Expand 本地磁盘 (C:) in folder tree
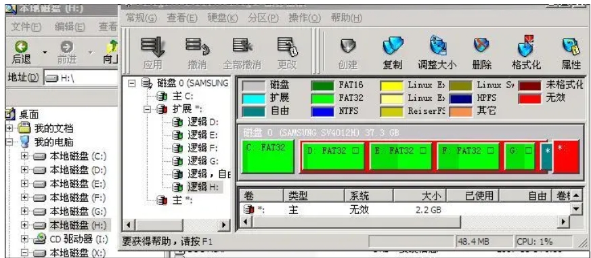 [x=24, y=156]
